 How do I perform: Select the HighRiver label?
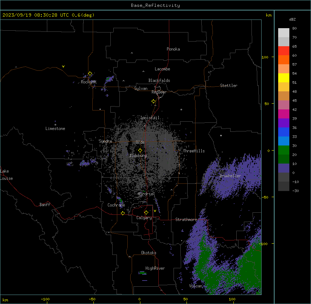click(x=155, y=268)
